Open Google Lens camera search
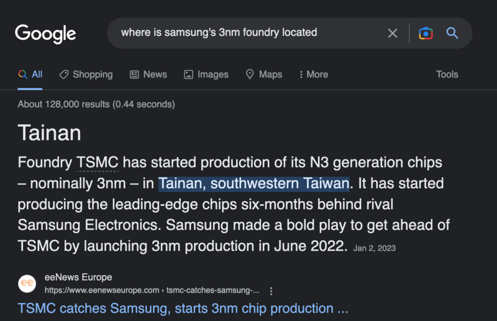 point(426,34)
